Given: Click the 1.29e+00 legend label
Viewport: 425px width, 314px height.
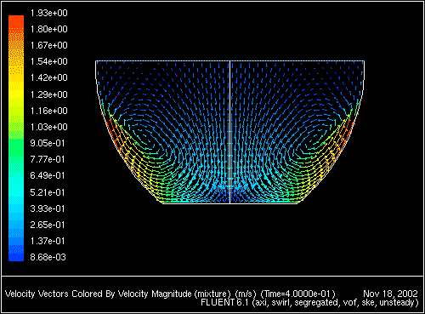Looking at the screenshot, I should [x=49, y=94].
